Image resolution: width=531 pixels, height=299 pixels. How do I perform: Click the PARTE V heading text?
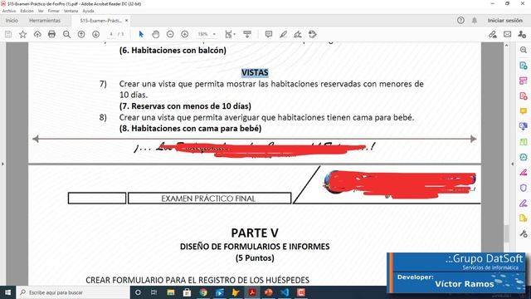[x=255, y=233]
